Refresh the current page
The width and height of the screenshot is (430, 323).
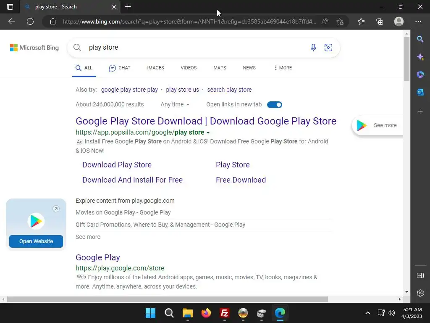(30, 21)
